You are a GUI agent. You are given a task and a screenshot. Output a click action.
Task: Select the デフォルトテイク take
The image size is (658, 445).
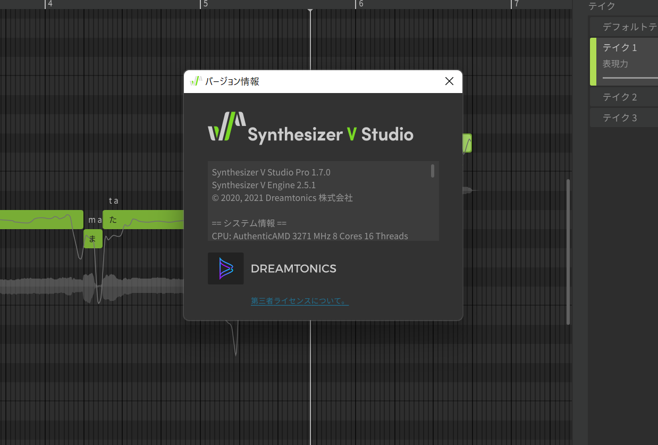click(624, 27)
